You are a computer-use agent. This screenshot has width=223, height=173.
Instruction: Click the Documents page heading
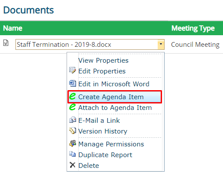28,10
